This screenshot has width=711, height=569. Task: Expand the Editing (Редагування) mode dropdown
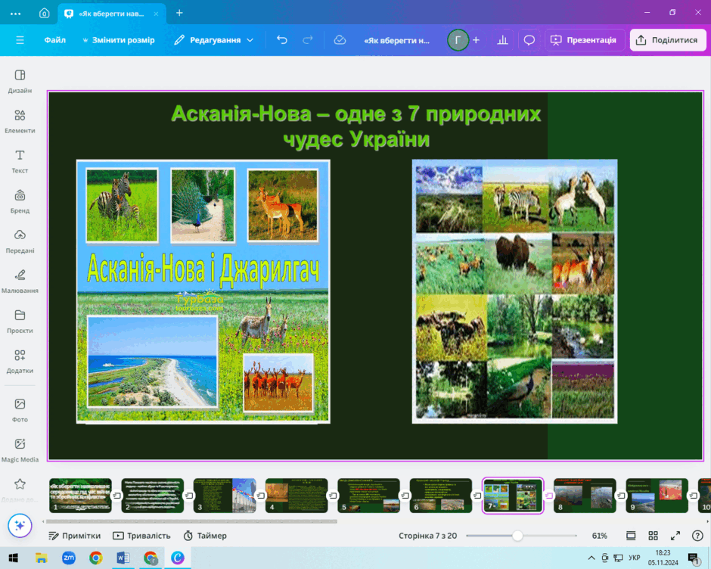[x=214, y=40]
